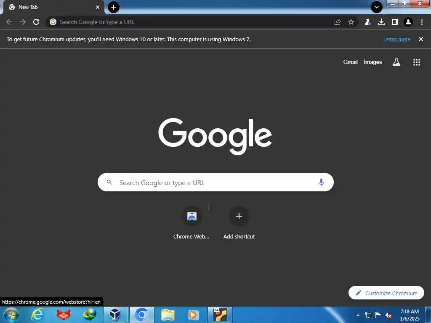
Task: Switch to Chromium taskbar button
Action: pos(141,315)
